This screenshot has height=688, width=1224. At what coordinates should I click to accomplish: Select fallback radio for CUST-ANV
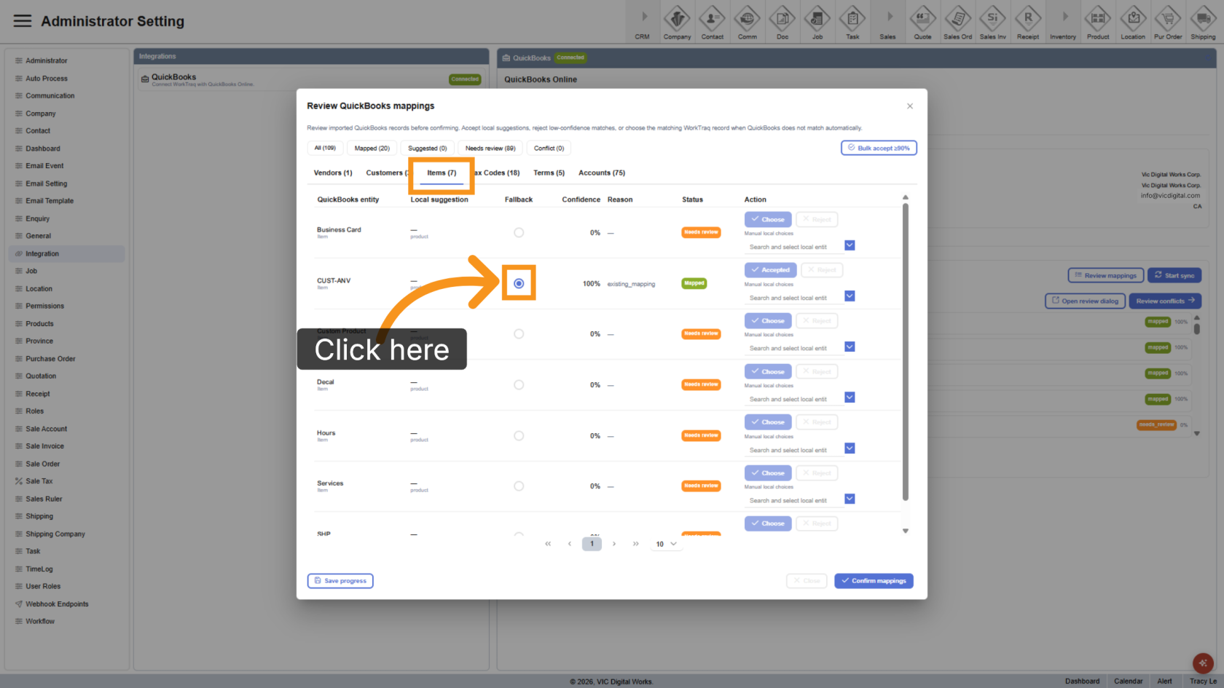(x=519, y=283)
